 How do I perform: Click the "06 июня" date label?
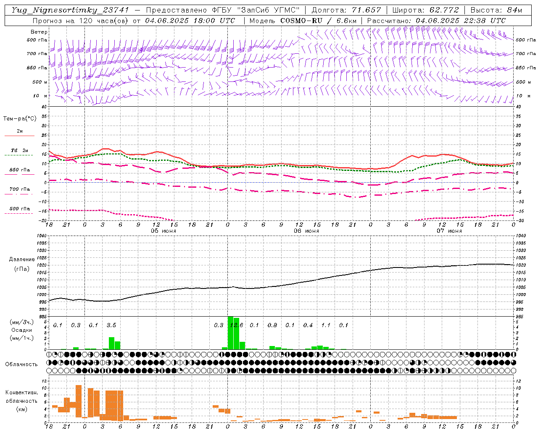point(306,231)
